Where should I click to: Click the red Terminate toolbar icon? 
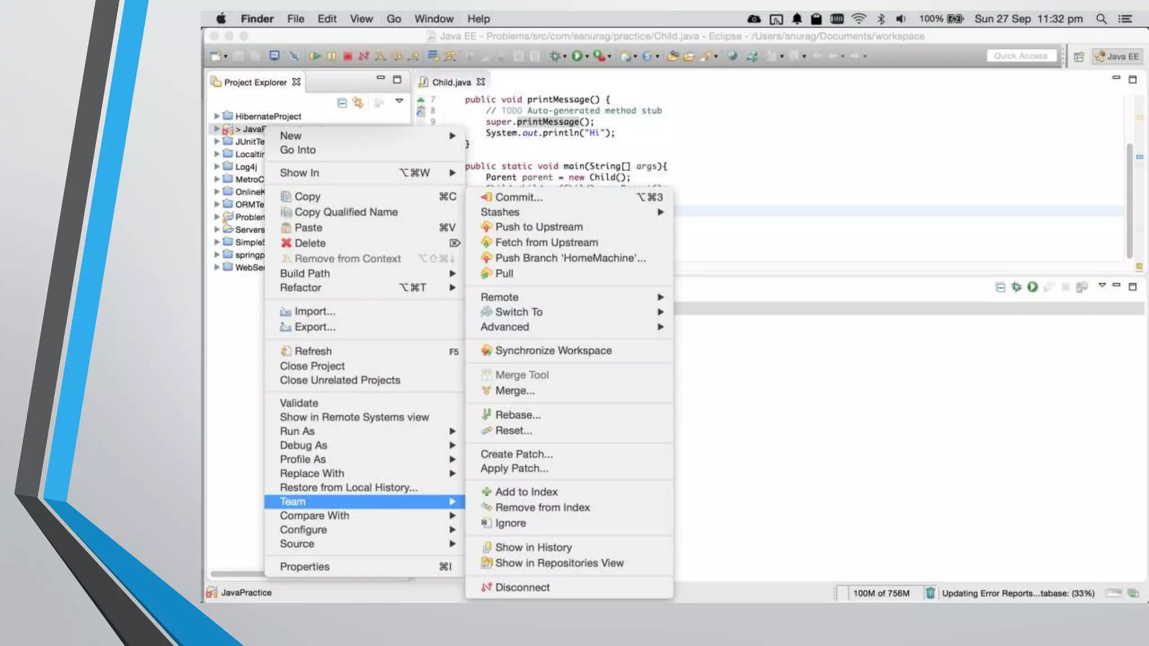tap(348, 56)
